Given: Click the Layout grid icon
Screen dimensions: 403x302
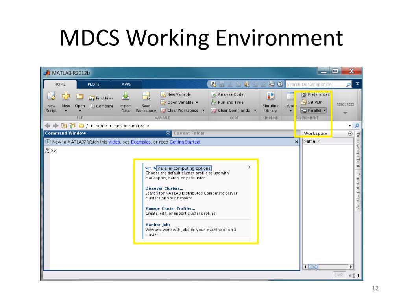Looking at the screenshot, I should (290, 96).
